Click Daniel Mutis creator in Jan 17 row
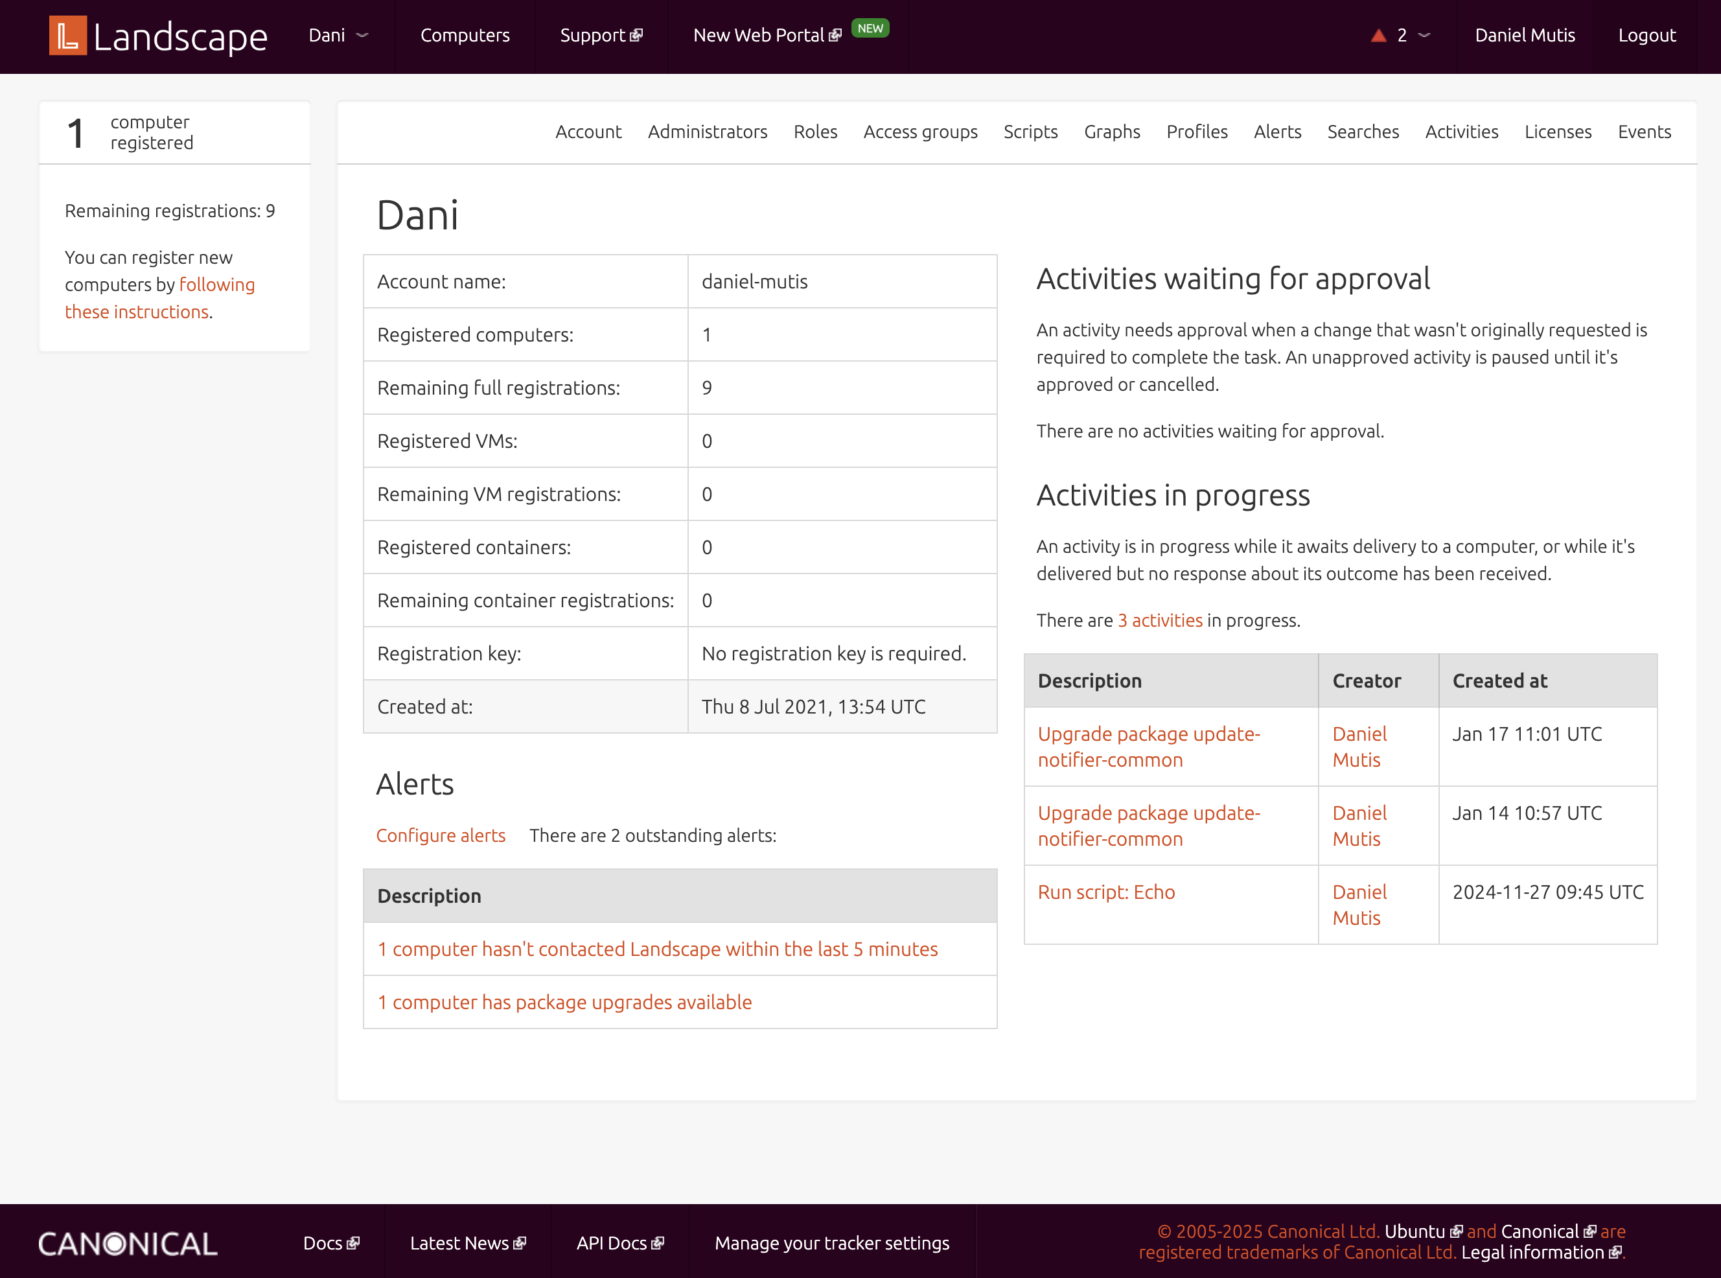Viewport: 1721px width, 1278px height. [x=1359, y=747]
